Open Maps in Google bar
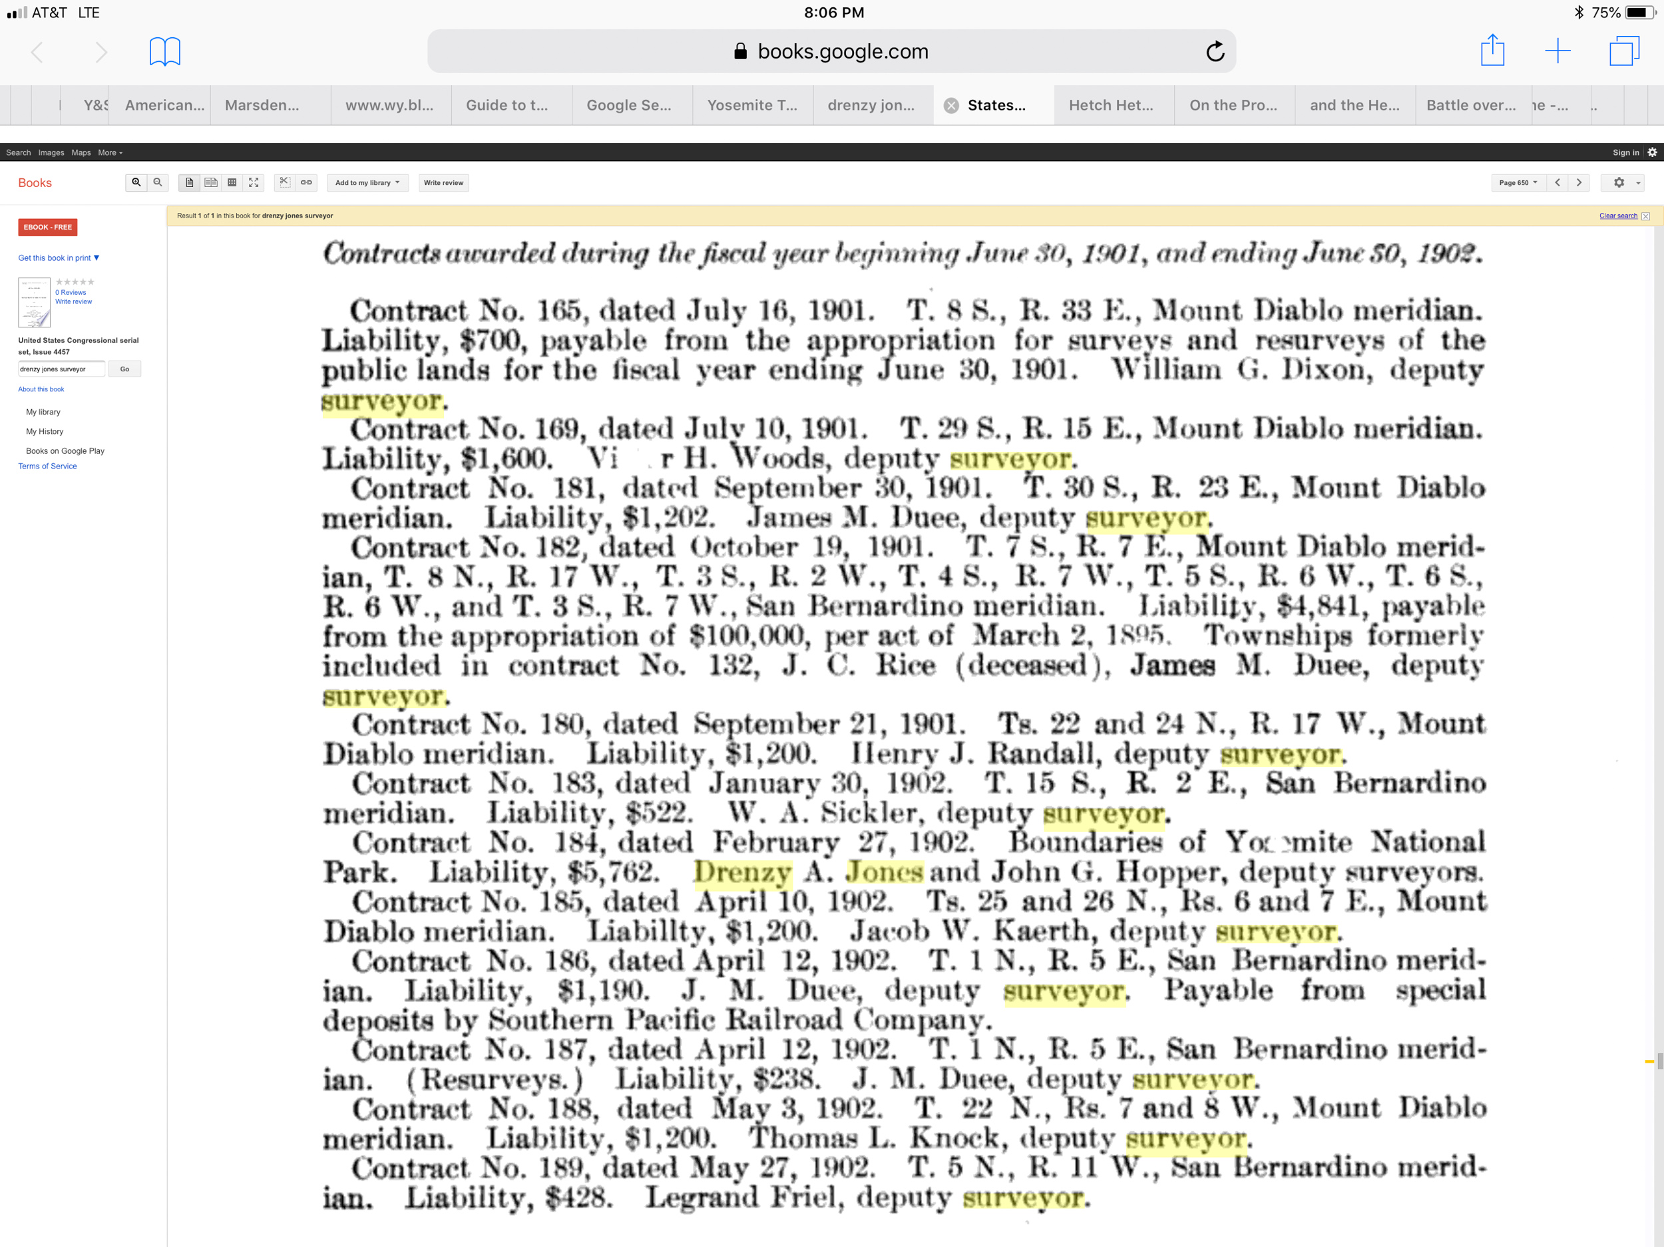This screenshot has width=1664, height=1247. 81,152
